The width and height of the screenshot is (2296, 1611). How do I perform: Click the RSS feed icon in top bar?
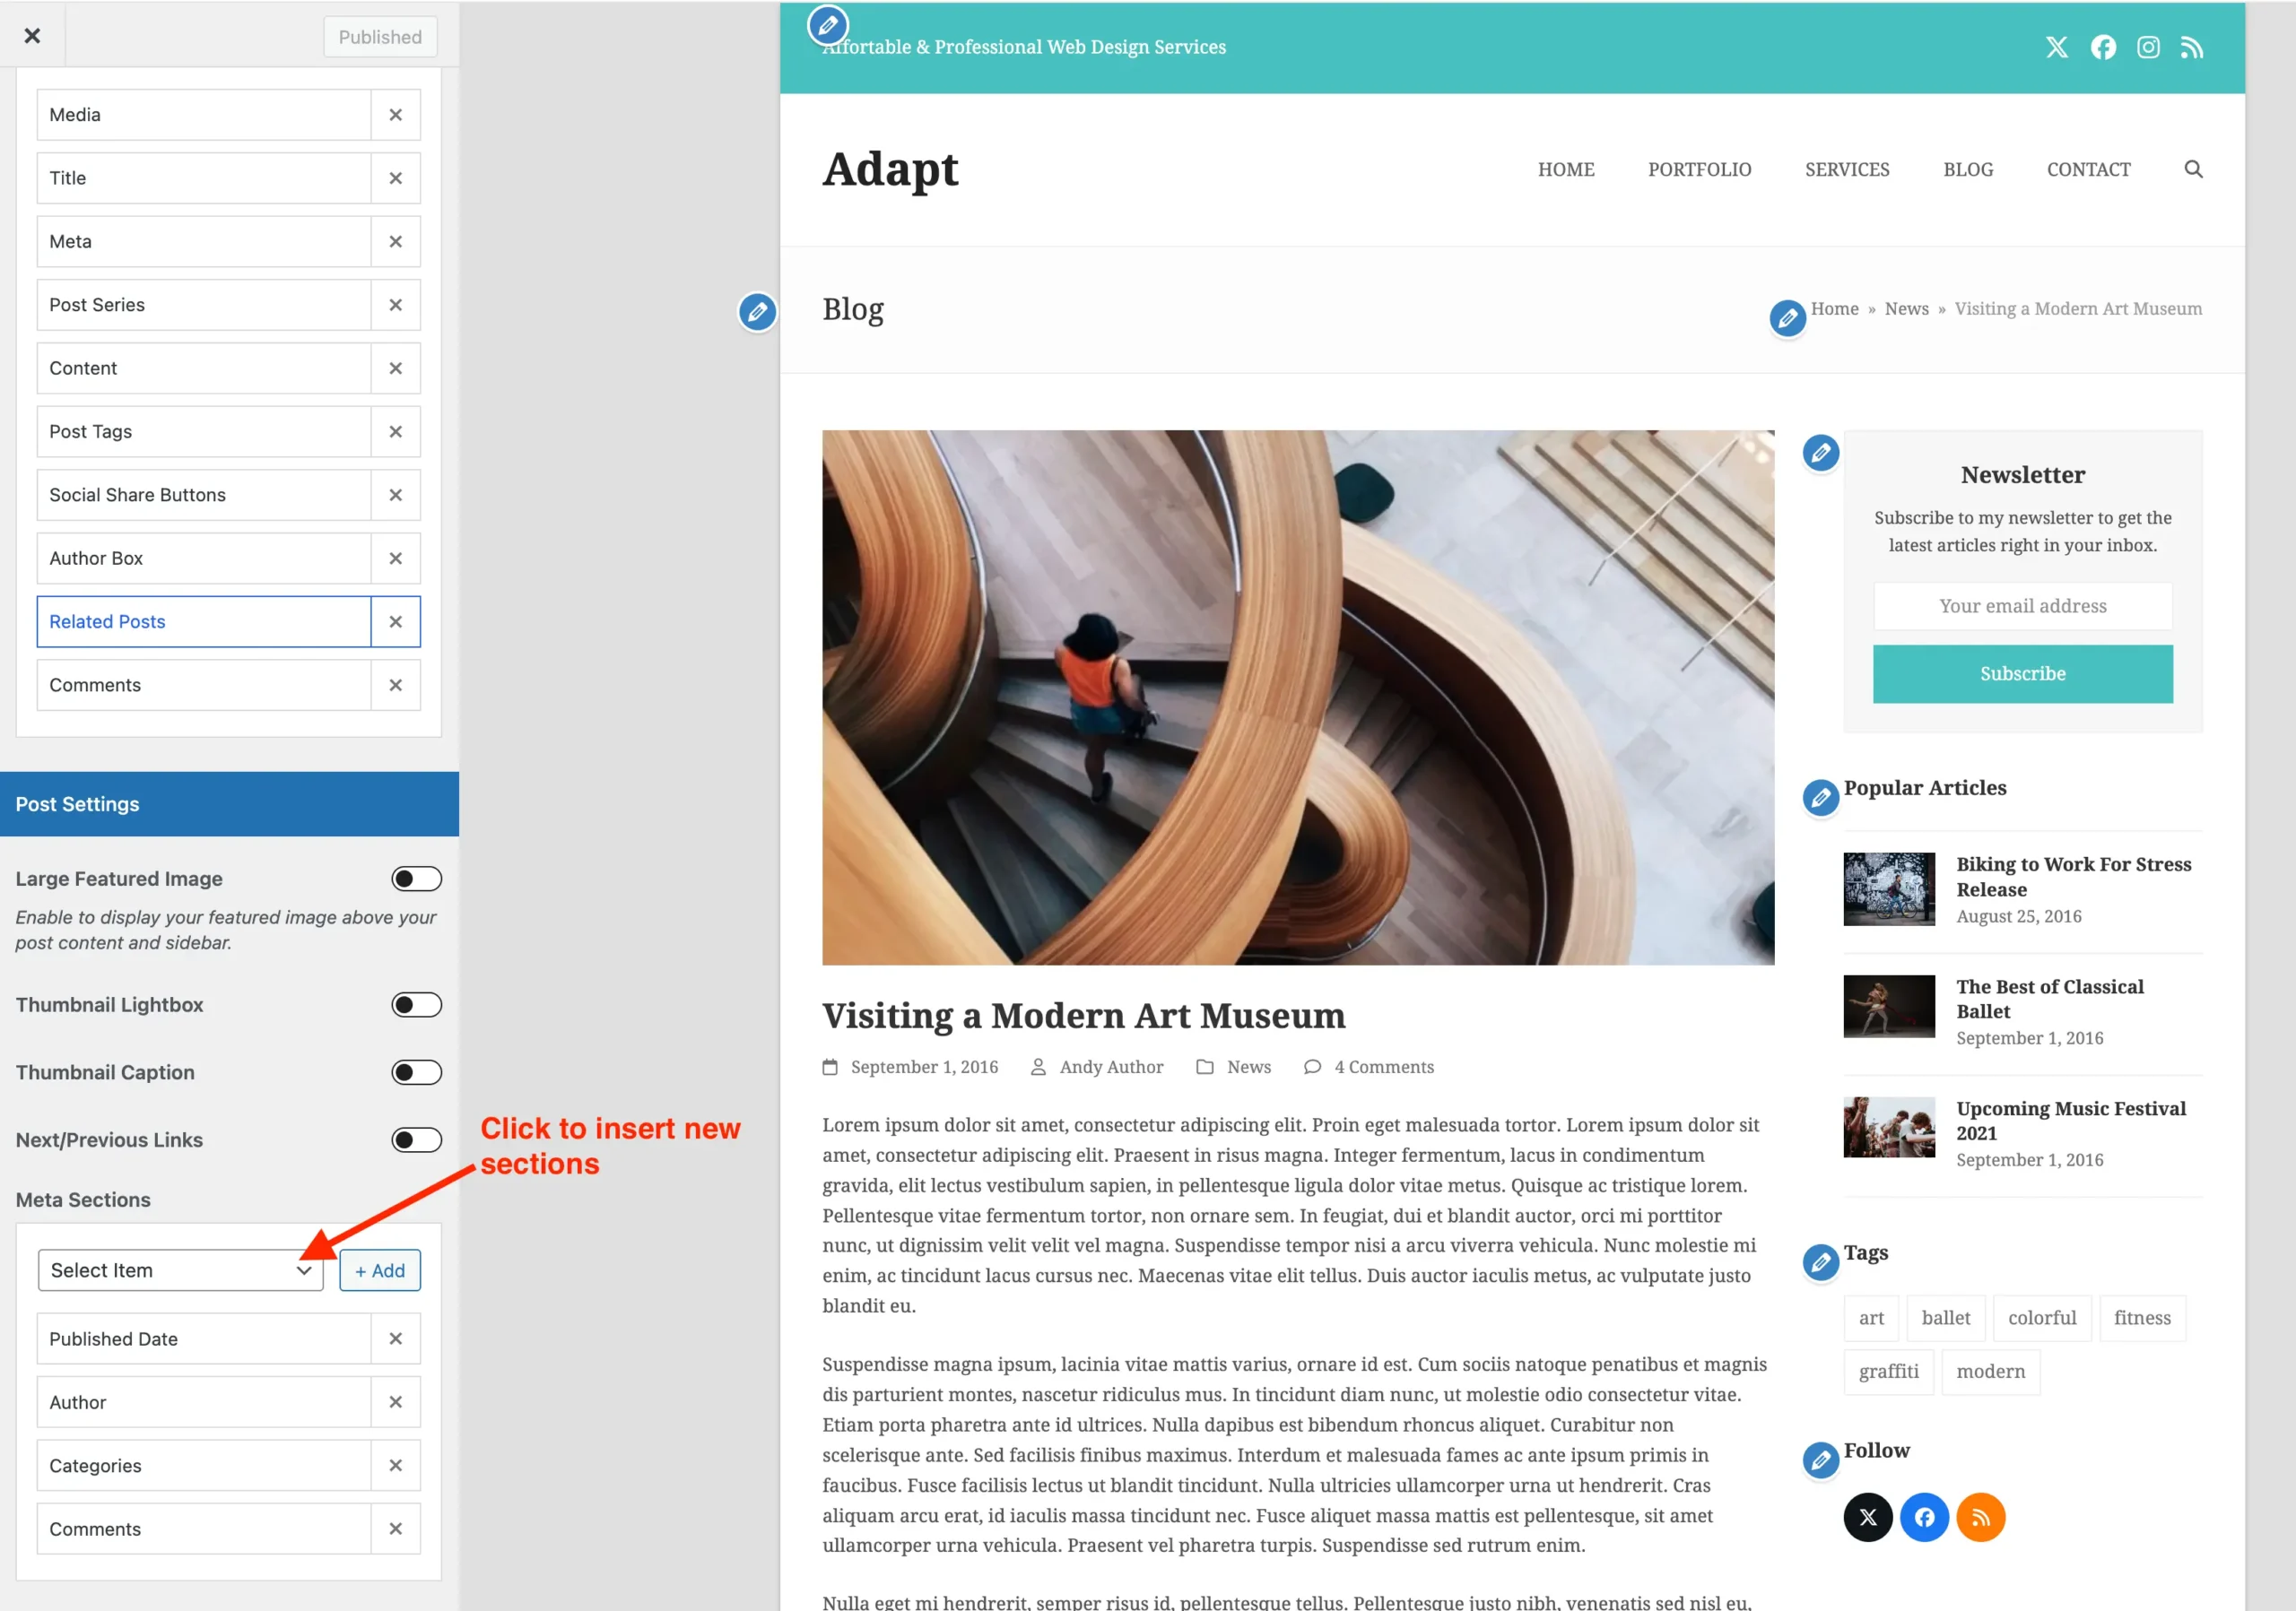tap(2192, 47)
